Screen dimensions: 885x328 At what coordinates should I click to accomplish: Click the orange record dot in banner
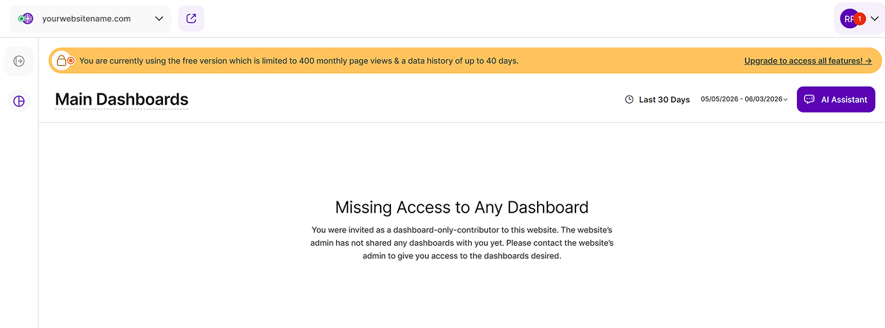click(71, 61)
